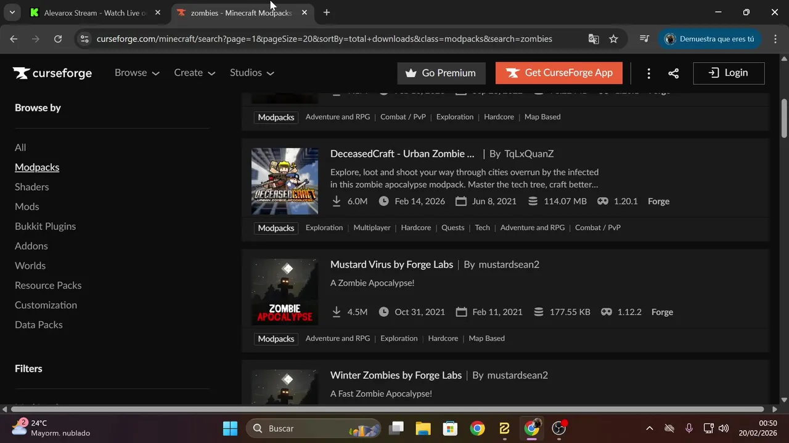Select Addons category in sidebar
This screenshot has width=789, height=443.
click(x=31, y=246)
